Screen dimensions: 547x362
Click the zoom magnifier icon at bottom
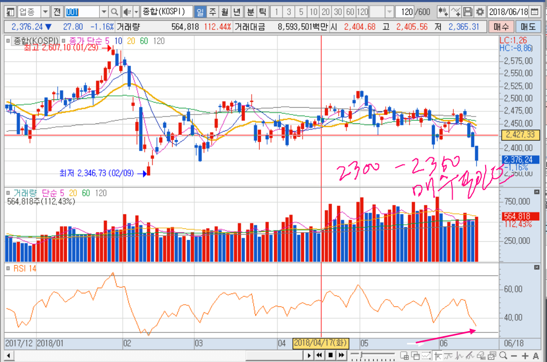503,355
